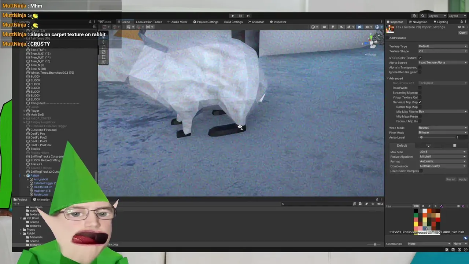
Task: Open the draw mode shading dropdown
Action: click(314, 27)
